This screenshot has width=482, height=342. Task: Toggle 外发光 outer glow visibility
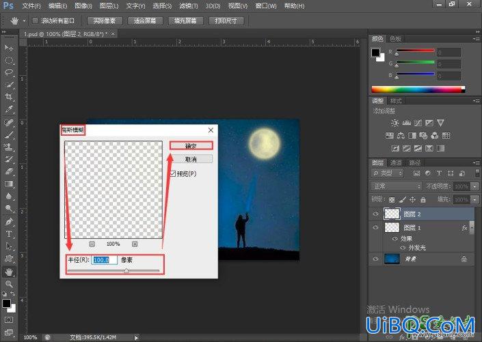(x=403, y=248)
